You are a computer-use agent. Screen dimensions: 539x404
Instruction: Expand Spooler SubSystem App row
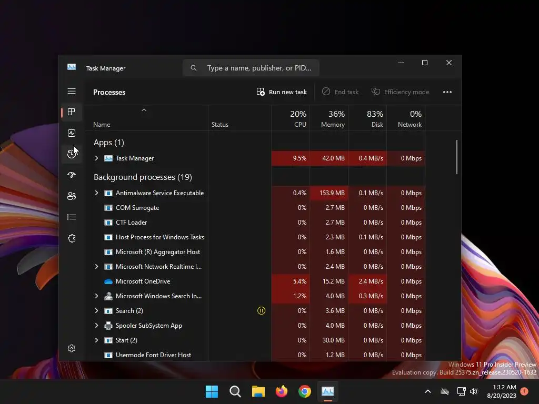click(97, 325)
